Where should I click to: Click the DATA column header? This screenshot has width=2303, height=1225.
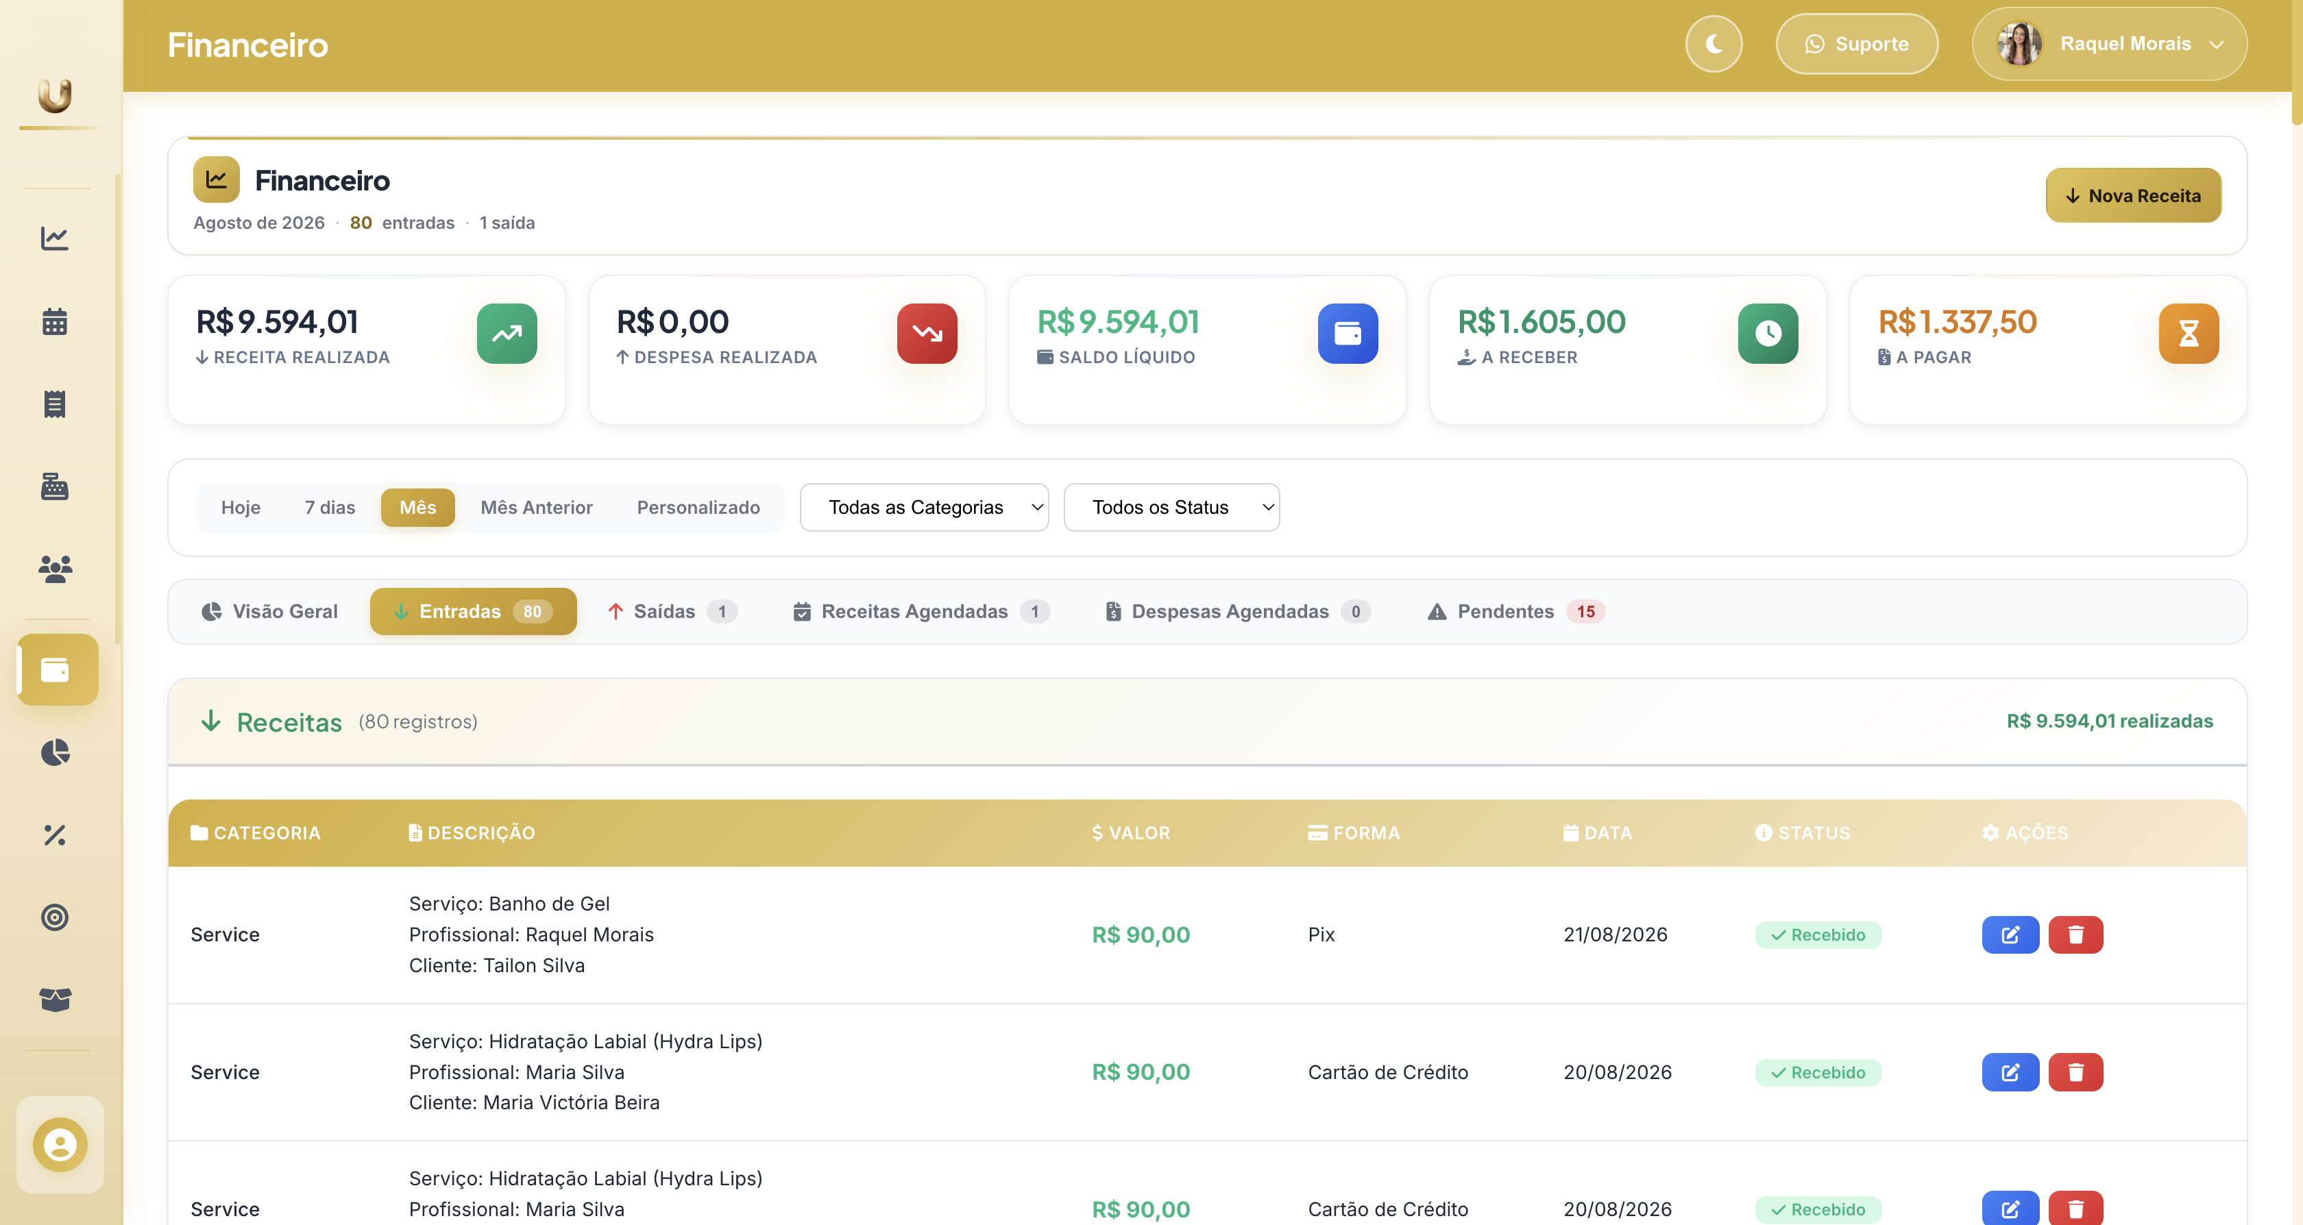[x=1598, y=832]
